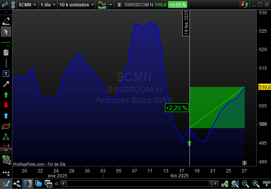Open the three-dots more options menu
Viewport: 271px width, 189px height.
click(x=6, y=173)
